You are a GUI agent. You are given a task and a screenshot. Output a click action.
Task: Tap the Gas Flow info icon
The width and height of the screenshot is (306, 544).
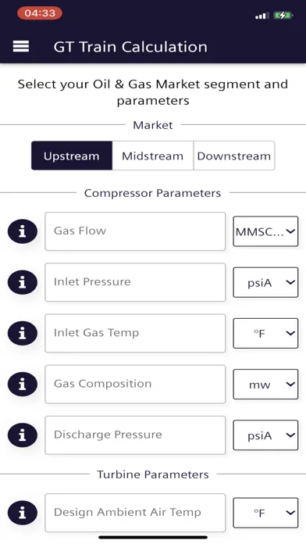(x=23, y=231)
